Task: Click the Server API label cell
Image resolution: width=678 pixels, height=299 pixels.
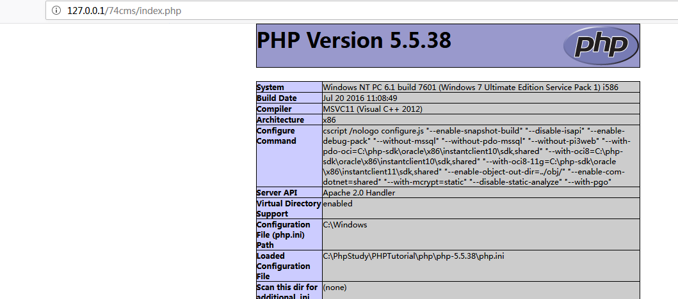Action: pyautogui.click(x=289, y=192)
